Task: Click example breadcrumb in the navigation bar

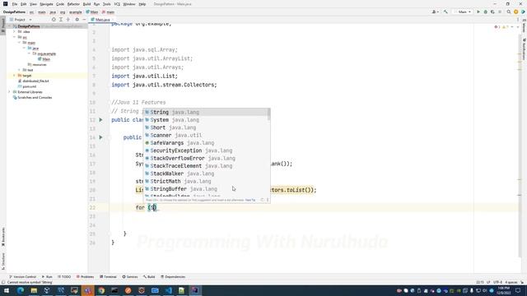Action: pyautogui.click(x=75, y=12)
